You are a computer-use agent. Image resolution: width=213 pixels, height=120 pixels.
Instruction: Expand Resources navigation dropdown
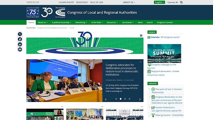tap(112, 22)
